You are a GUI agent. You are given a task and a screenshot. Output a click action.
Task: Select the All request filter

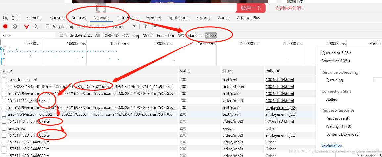tap(97, 35)
